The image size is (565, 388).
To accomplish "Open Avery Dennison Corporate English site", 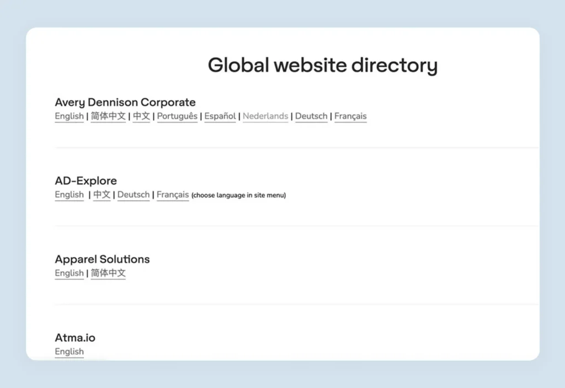I will click(69, 116).
